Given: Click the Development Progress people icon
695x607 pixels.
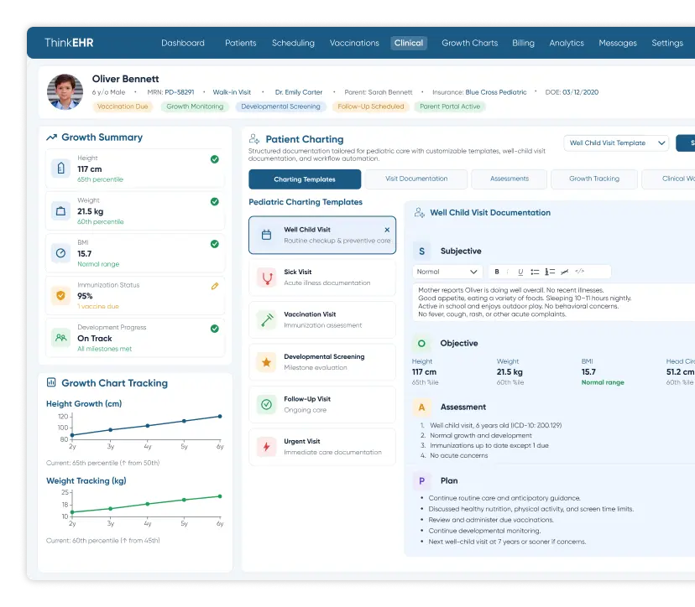Looking at the screenshot, I should (x=60, y=338).
